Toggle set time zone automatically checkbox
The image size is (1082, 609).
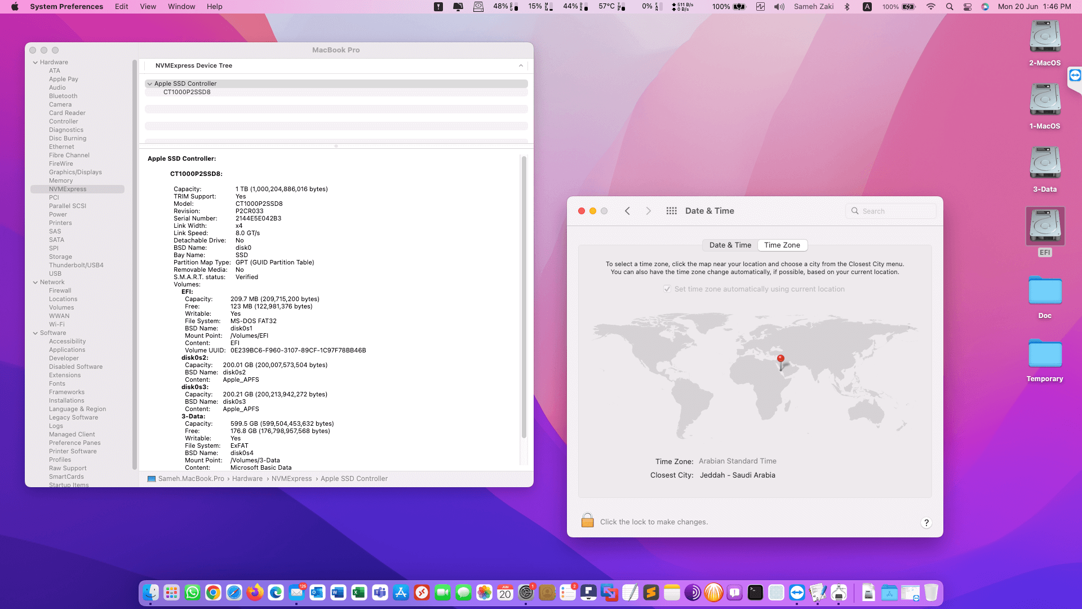coord(667,289)
